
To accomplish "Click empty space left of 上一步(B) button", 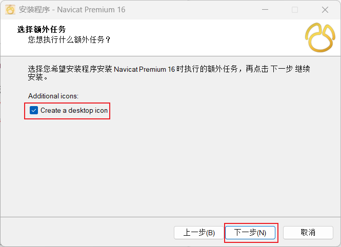I will coord(87,233).
